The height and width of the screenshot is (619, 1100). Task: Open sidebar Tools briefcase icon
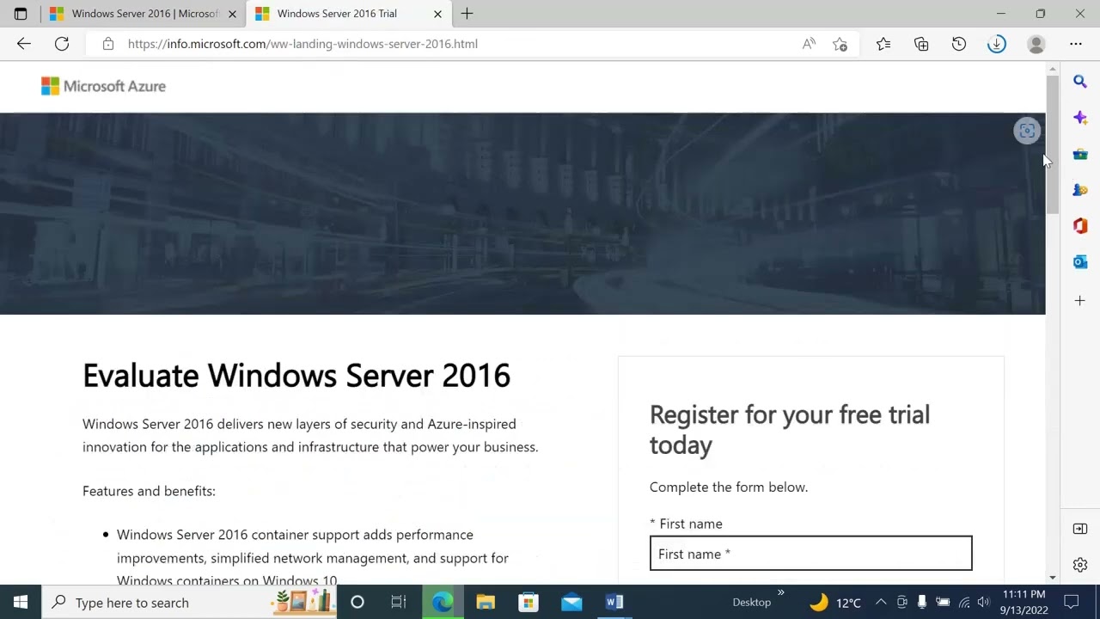coord(1080,154)
